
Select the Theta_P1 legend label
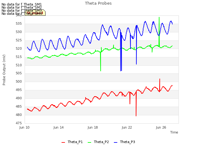[x=75, y=142]
